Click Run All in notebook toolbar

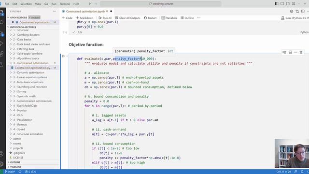[x=105, y=18]
